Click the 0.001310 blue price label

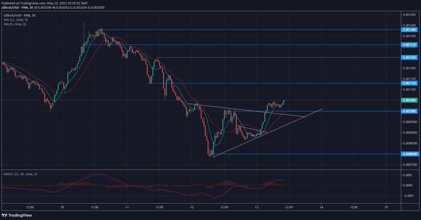(409, 45)
